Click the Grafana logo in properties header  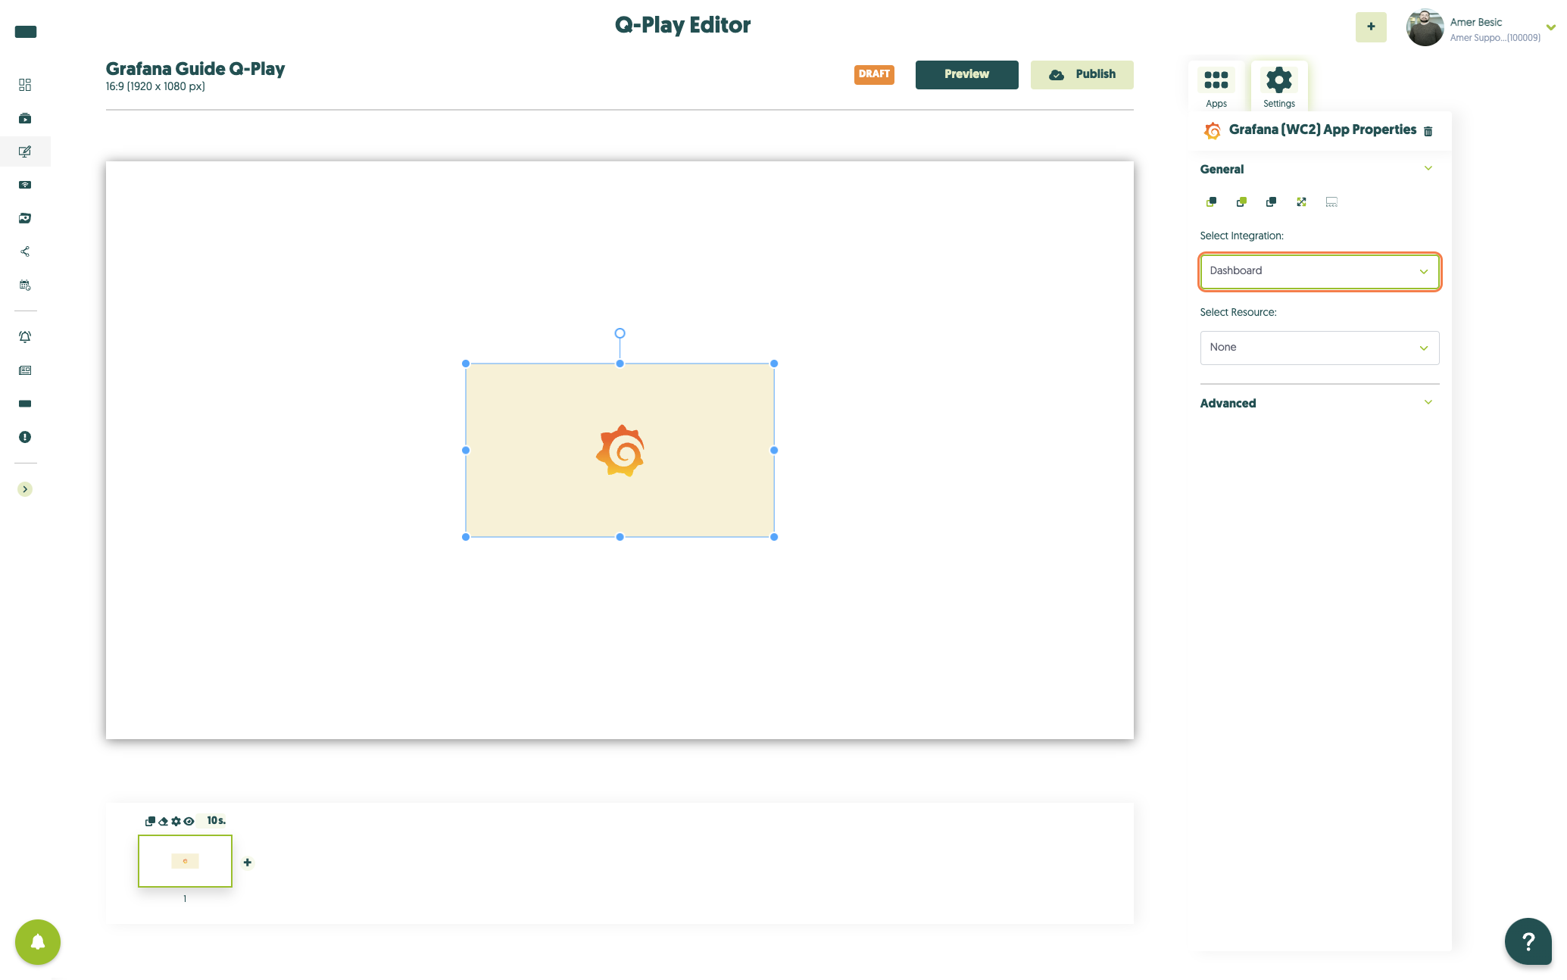pyautogui.click(x=1213, y=130)
